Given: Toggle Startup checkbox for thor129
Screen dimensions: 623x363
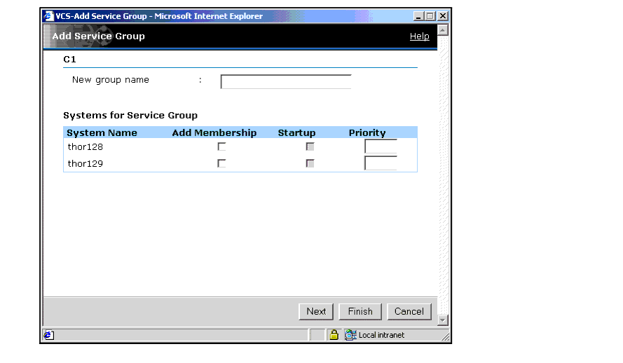Looking at the screenshot, I should pos(310,163).
